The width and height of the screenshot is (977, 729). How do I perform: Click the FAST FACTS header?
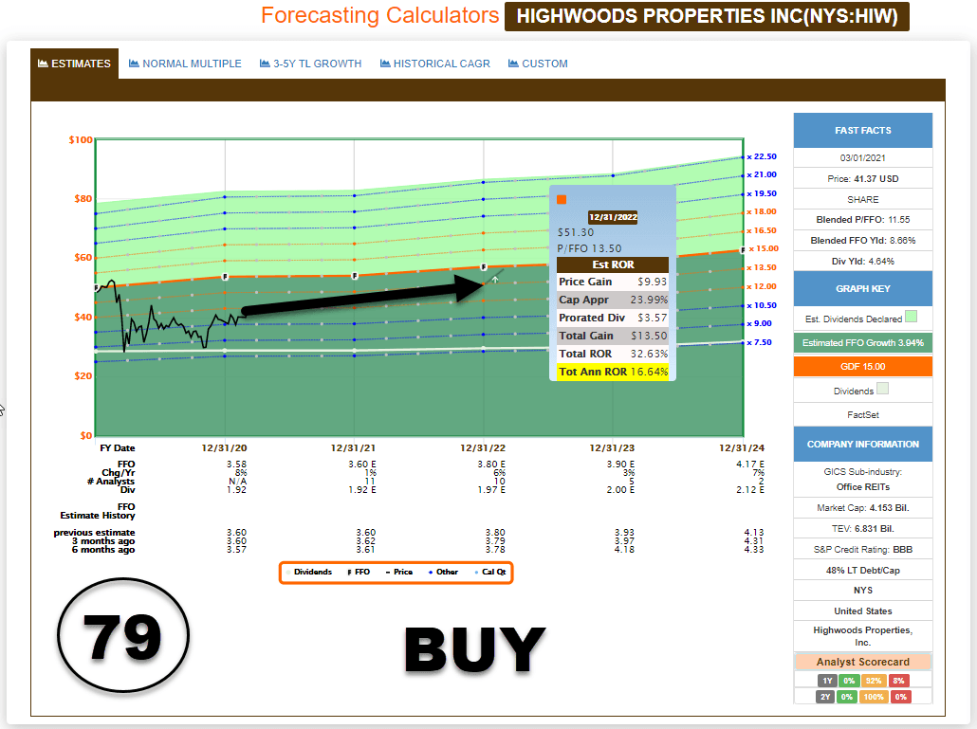point(863,130)
